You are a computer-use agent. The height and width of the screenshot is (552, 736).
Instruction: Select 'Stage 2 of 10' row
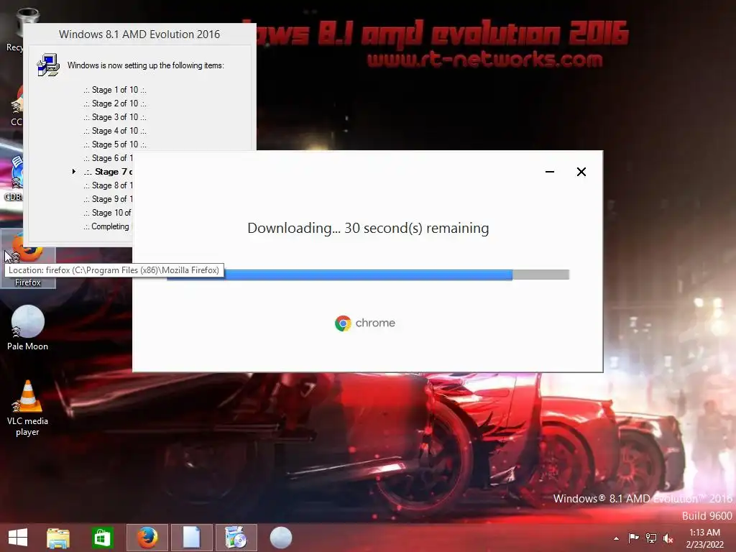pos(115,103)
